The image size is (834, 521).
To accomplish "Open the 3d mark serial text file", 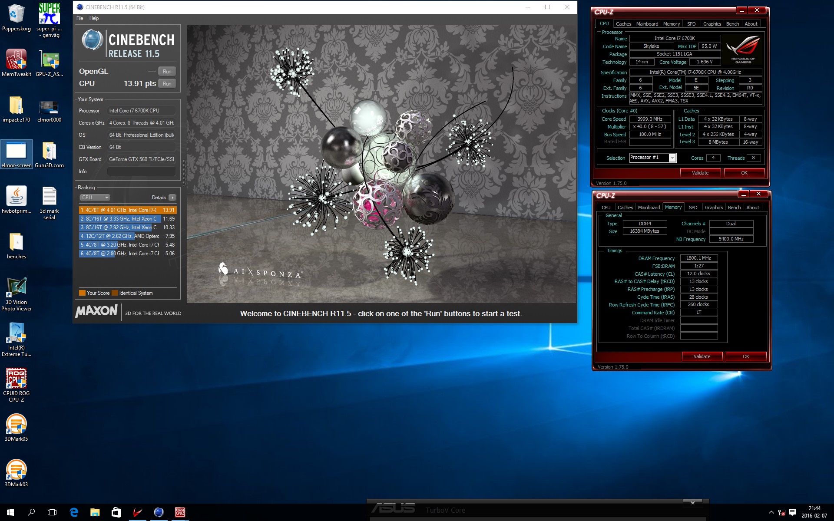I will tap(49, 203).
